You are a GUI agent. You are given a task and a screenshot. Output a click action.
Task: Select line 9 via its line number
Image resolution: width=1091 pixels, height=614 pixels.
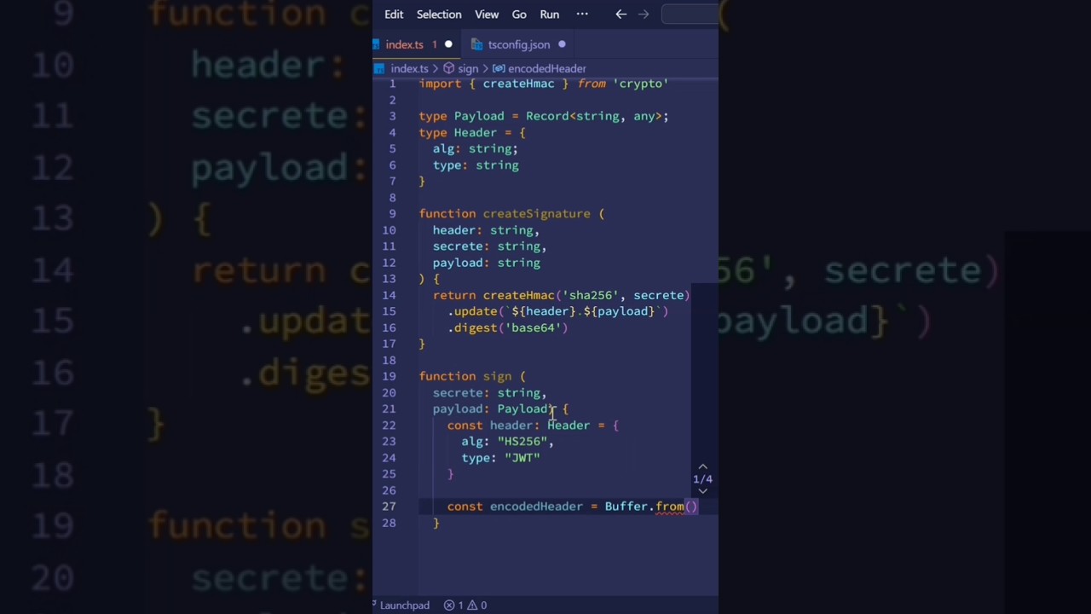tap(392, 213)
